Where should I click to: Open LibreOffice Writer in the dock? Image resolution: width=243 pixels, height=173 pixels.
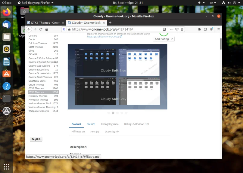pyautogui.click(x=7, y=62)
